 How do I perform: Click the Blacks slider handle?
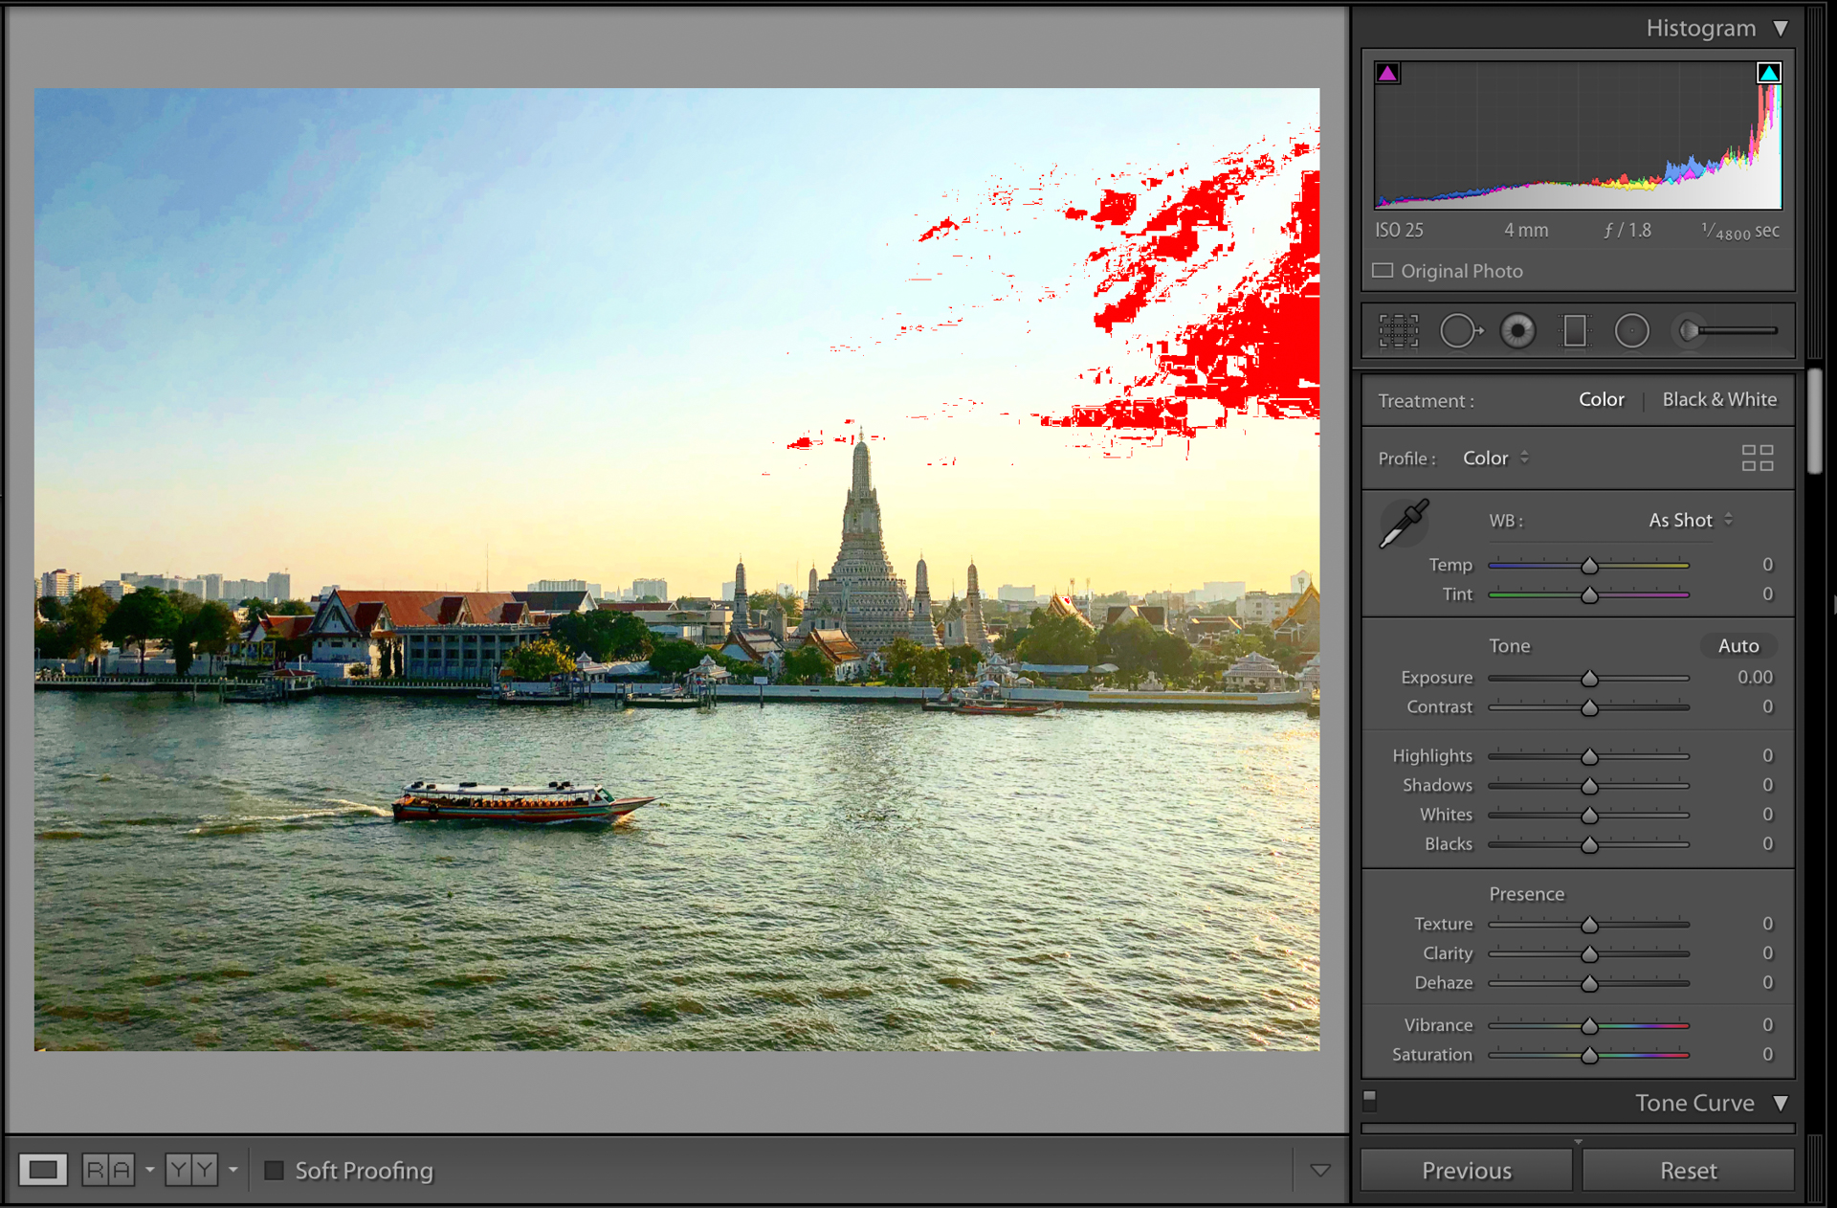click(1589, 845)
